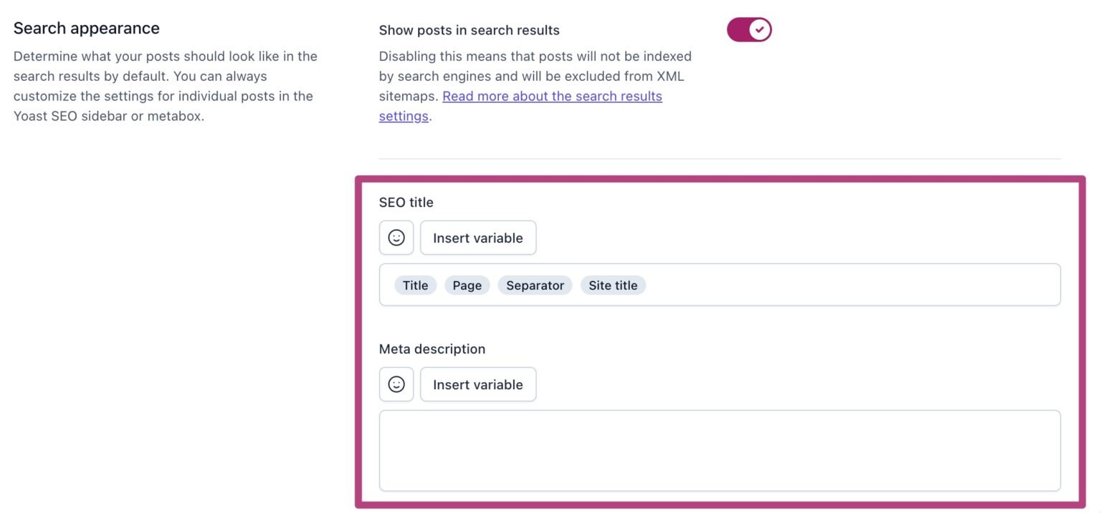The width and height of the screenshot is (1101, 513).
Task: Toggle posts indexing by search engines
Action: pyautogui.click(x=749, y=29)
